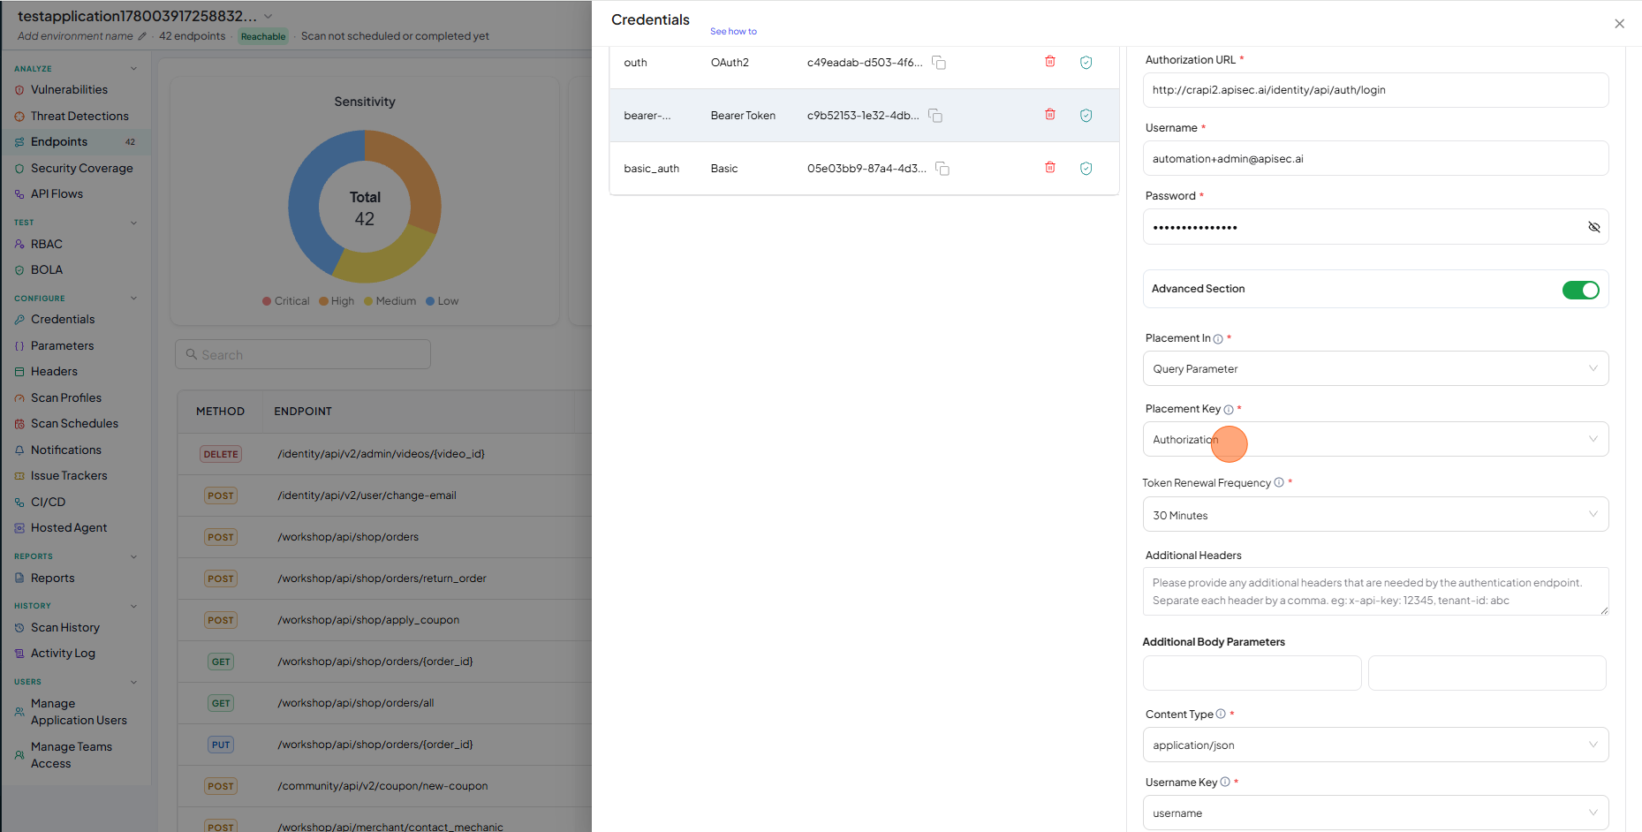Open CI/CD configuration
This screenshot has height=832, width=1642.
tap(48, 503)
